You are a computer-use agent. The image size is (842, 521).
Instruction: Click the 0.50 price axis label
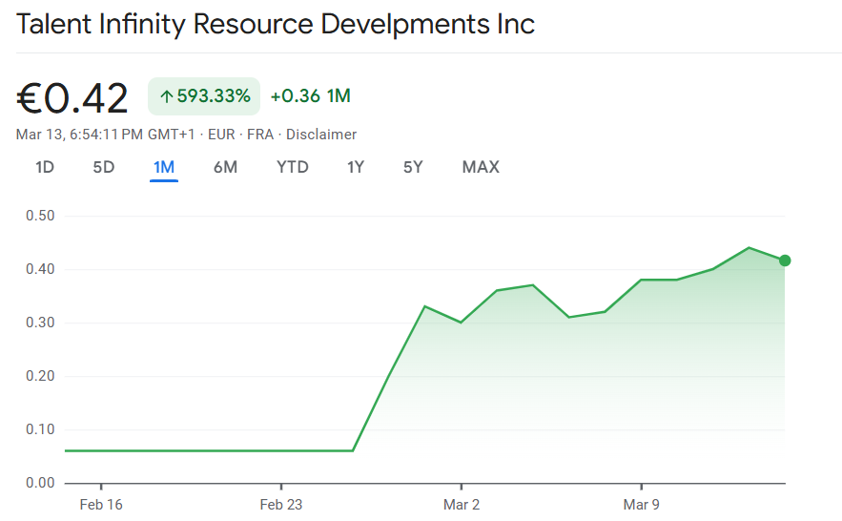pos(40,216)
